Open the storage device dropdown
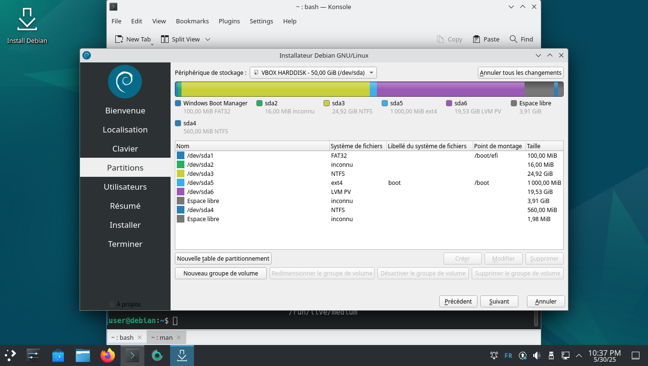648x366 pixels. tap(314, 72)
